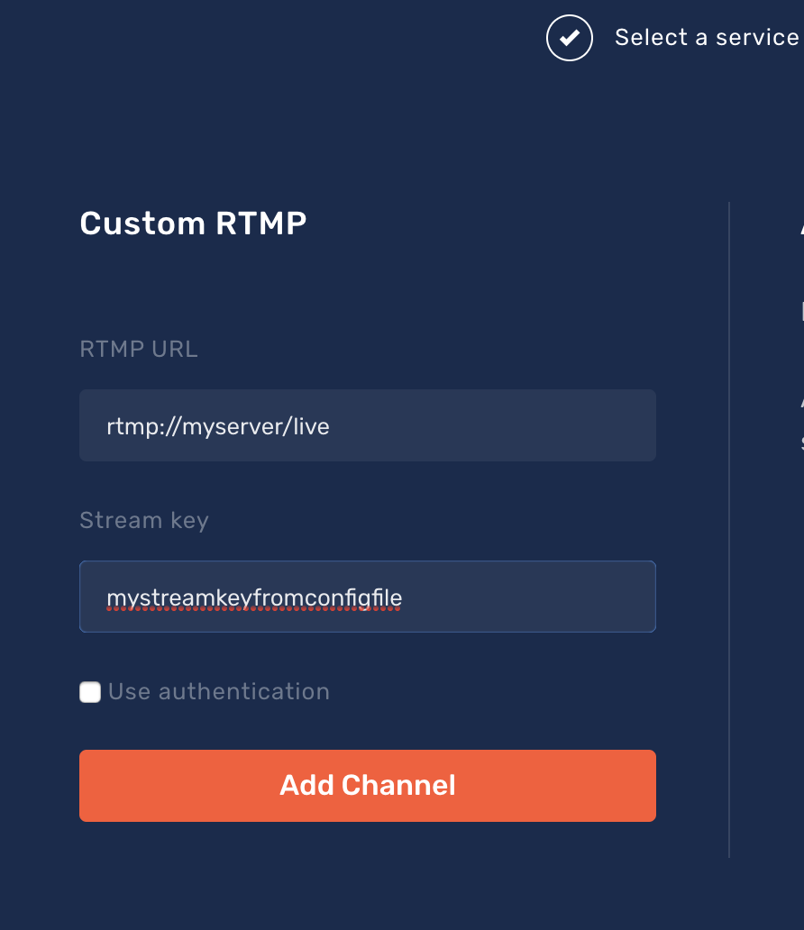Enable the Use authentication checkbox
The height and width of the screenshot is (930, 804).
pos(90,692)
